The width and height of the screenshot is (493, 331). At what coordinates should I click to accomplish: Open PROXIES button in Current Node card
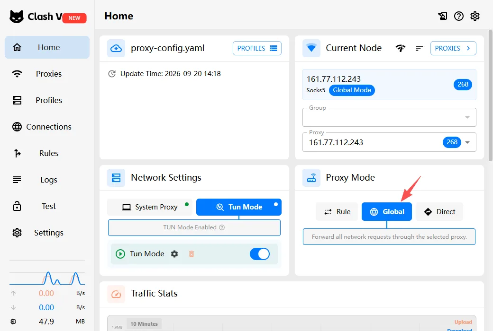tap(453, 48)
